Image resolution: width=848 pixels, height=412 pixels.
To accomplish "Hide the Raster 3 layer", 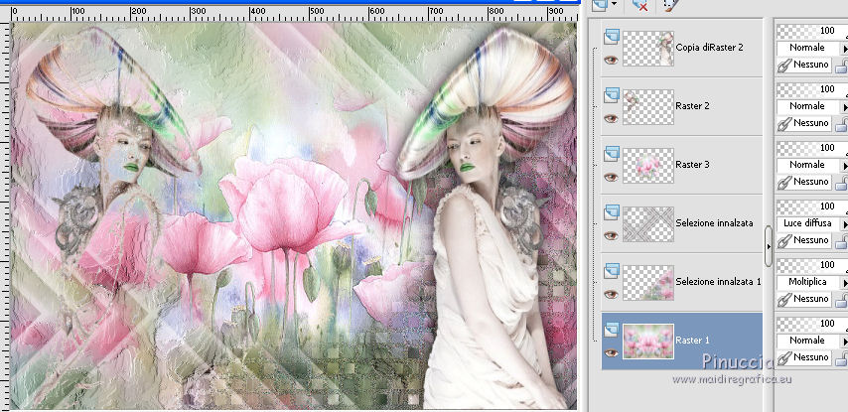I will point(611,177).
